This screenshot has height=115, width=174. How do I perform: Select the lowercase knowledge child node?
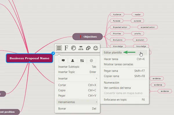click(x=141, y=46)
